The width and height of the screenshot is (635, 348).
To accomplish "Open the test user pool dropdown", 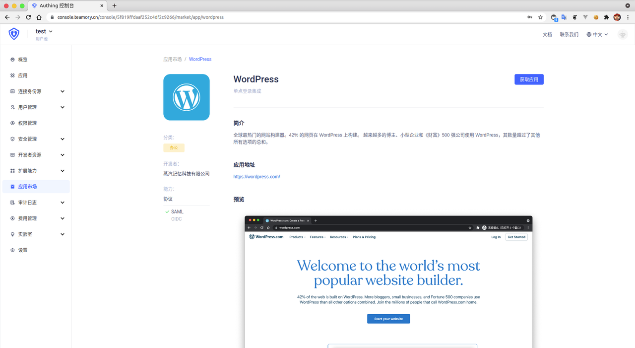I will click(44, 31).
